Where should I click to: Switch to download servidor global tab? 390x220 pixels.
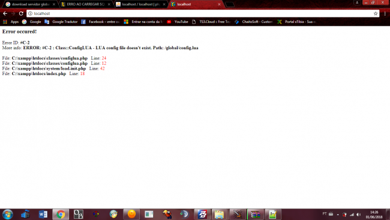coord(31,4)
